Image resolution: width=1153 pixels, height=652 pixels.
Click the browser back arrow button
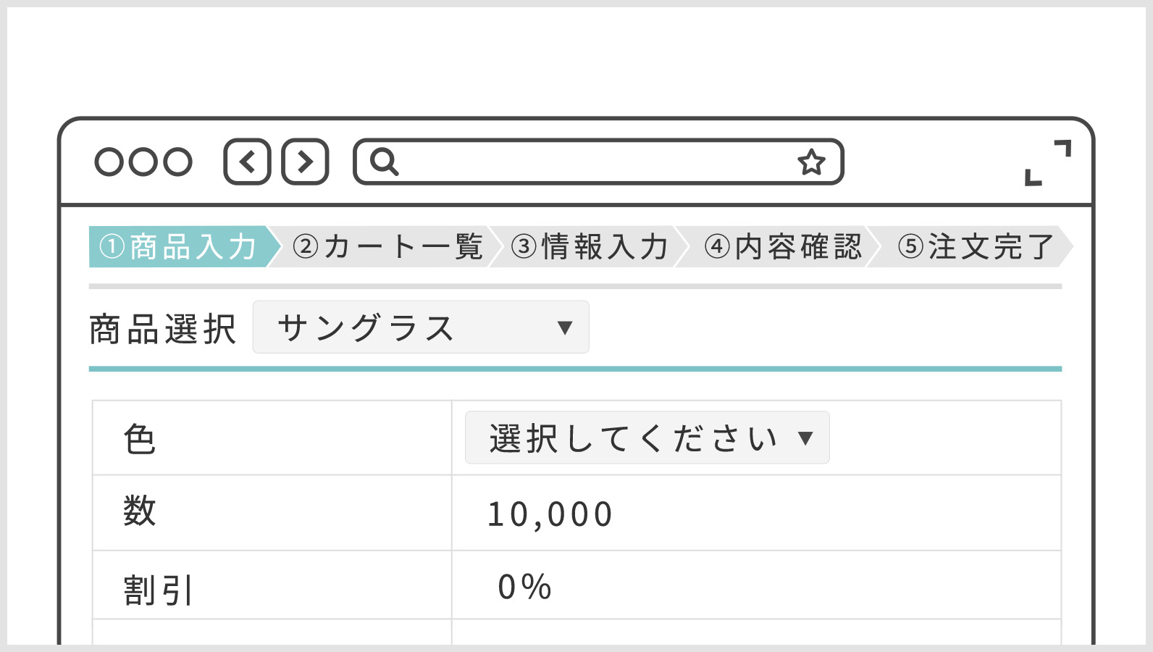point(247,162)
